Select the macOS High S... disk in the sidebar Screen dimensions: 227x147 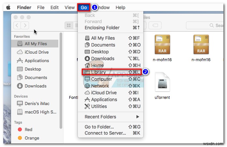[x=35, y=112]
